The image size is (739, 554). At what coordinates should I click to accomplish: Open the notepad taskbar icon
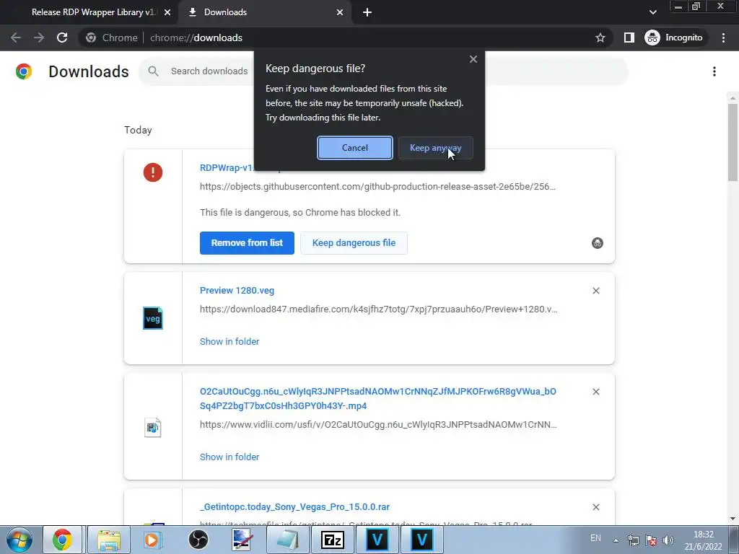288,540
